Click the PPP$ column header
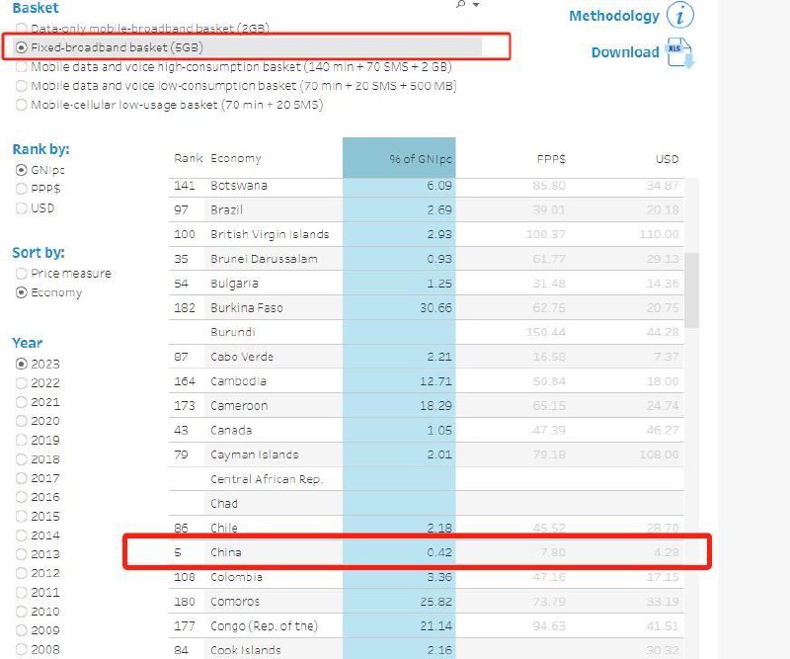 coord(551,159)
